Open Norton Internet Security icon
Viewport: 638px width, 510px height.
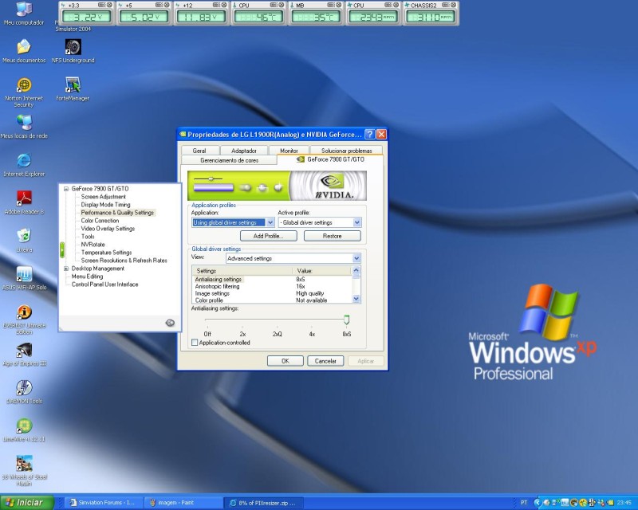coord(24,85)
